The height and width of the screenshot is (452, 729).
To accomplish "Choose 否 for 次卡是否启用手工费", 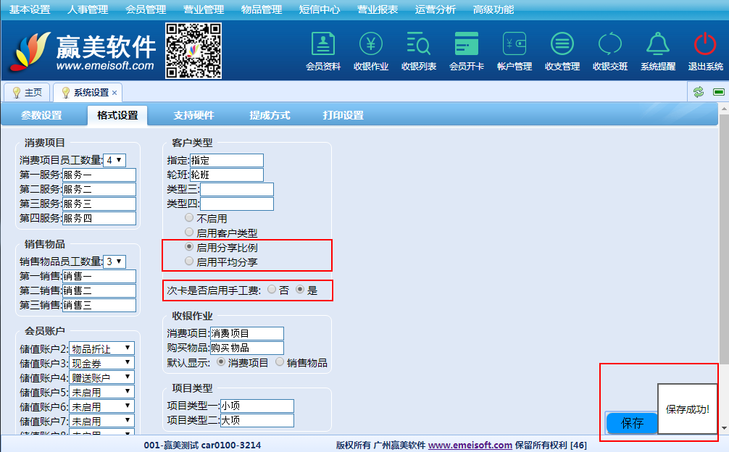I will click(x=272, y=290).
